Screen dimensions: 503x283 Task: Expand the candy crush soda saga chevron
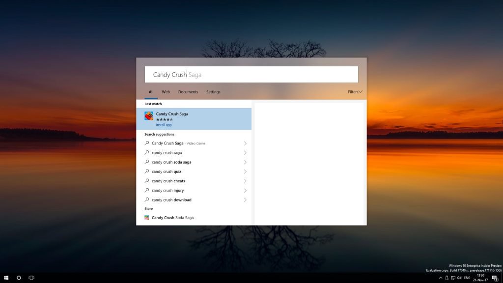(245, 162)
